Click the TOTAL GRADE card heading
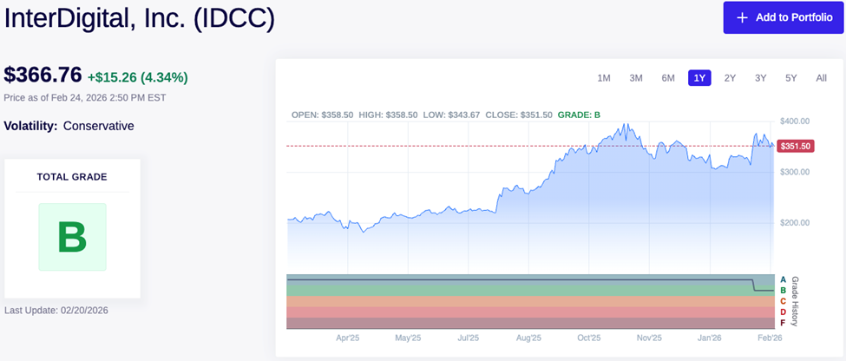This screenshot has height=361, width=846. 72,177
